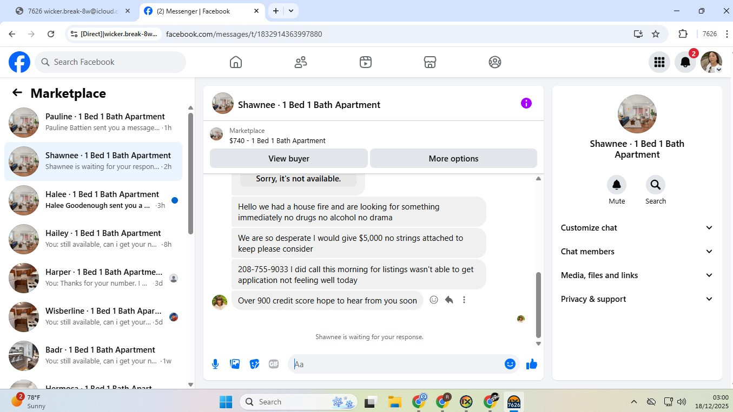
Task: Open Wisberline's apartment conversation
Action: click(x=93, y=317)
